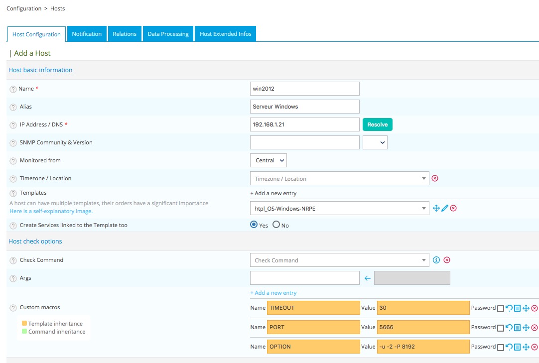Tick the Password checkbox for TIMEOUT macro
539x363 pixels.
pos(501,308)
